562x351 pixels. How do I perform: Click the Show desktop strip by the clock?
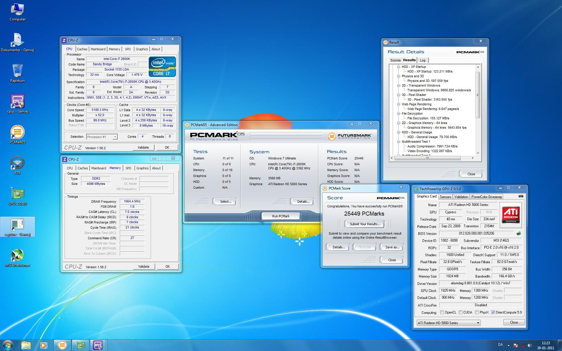click(560, 345)
